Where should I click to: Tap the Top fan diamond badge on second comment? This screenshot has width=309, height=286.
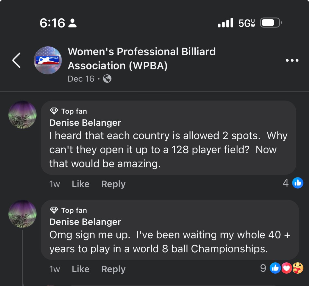(x=54, y=210)
